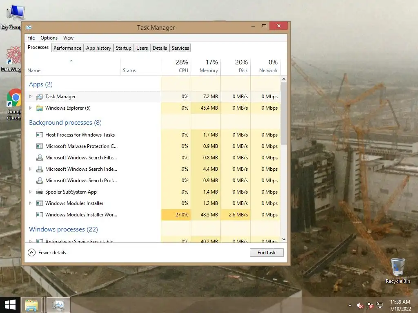Image resolution: width=418 pixels, height=313 pixels.
Task: Switch to the Performance tab
Action: coord(67,48)
